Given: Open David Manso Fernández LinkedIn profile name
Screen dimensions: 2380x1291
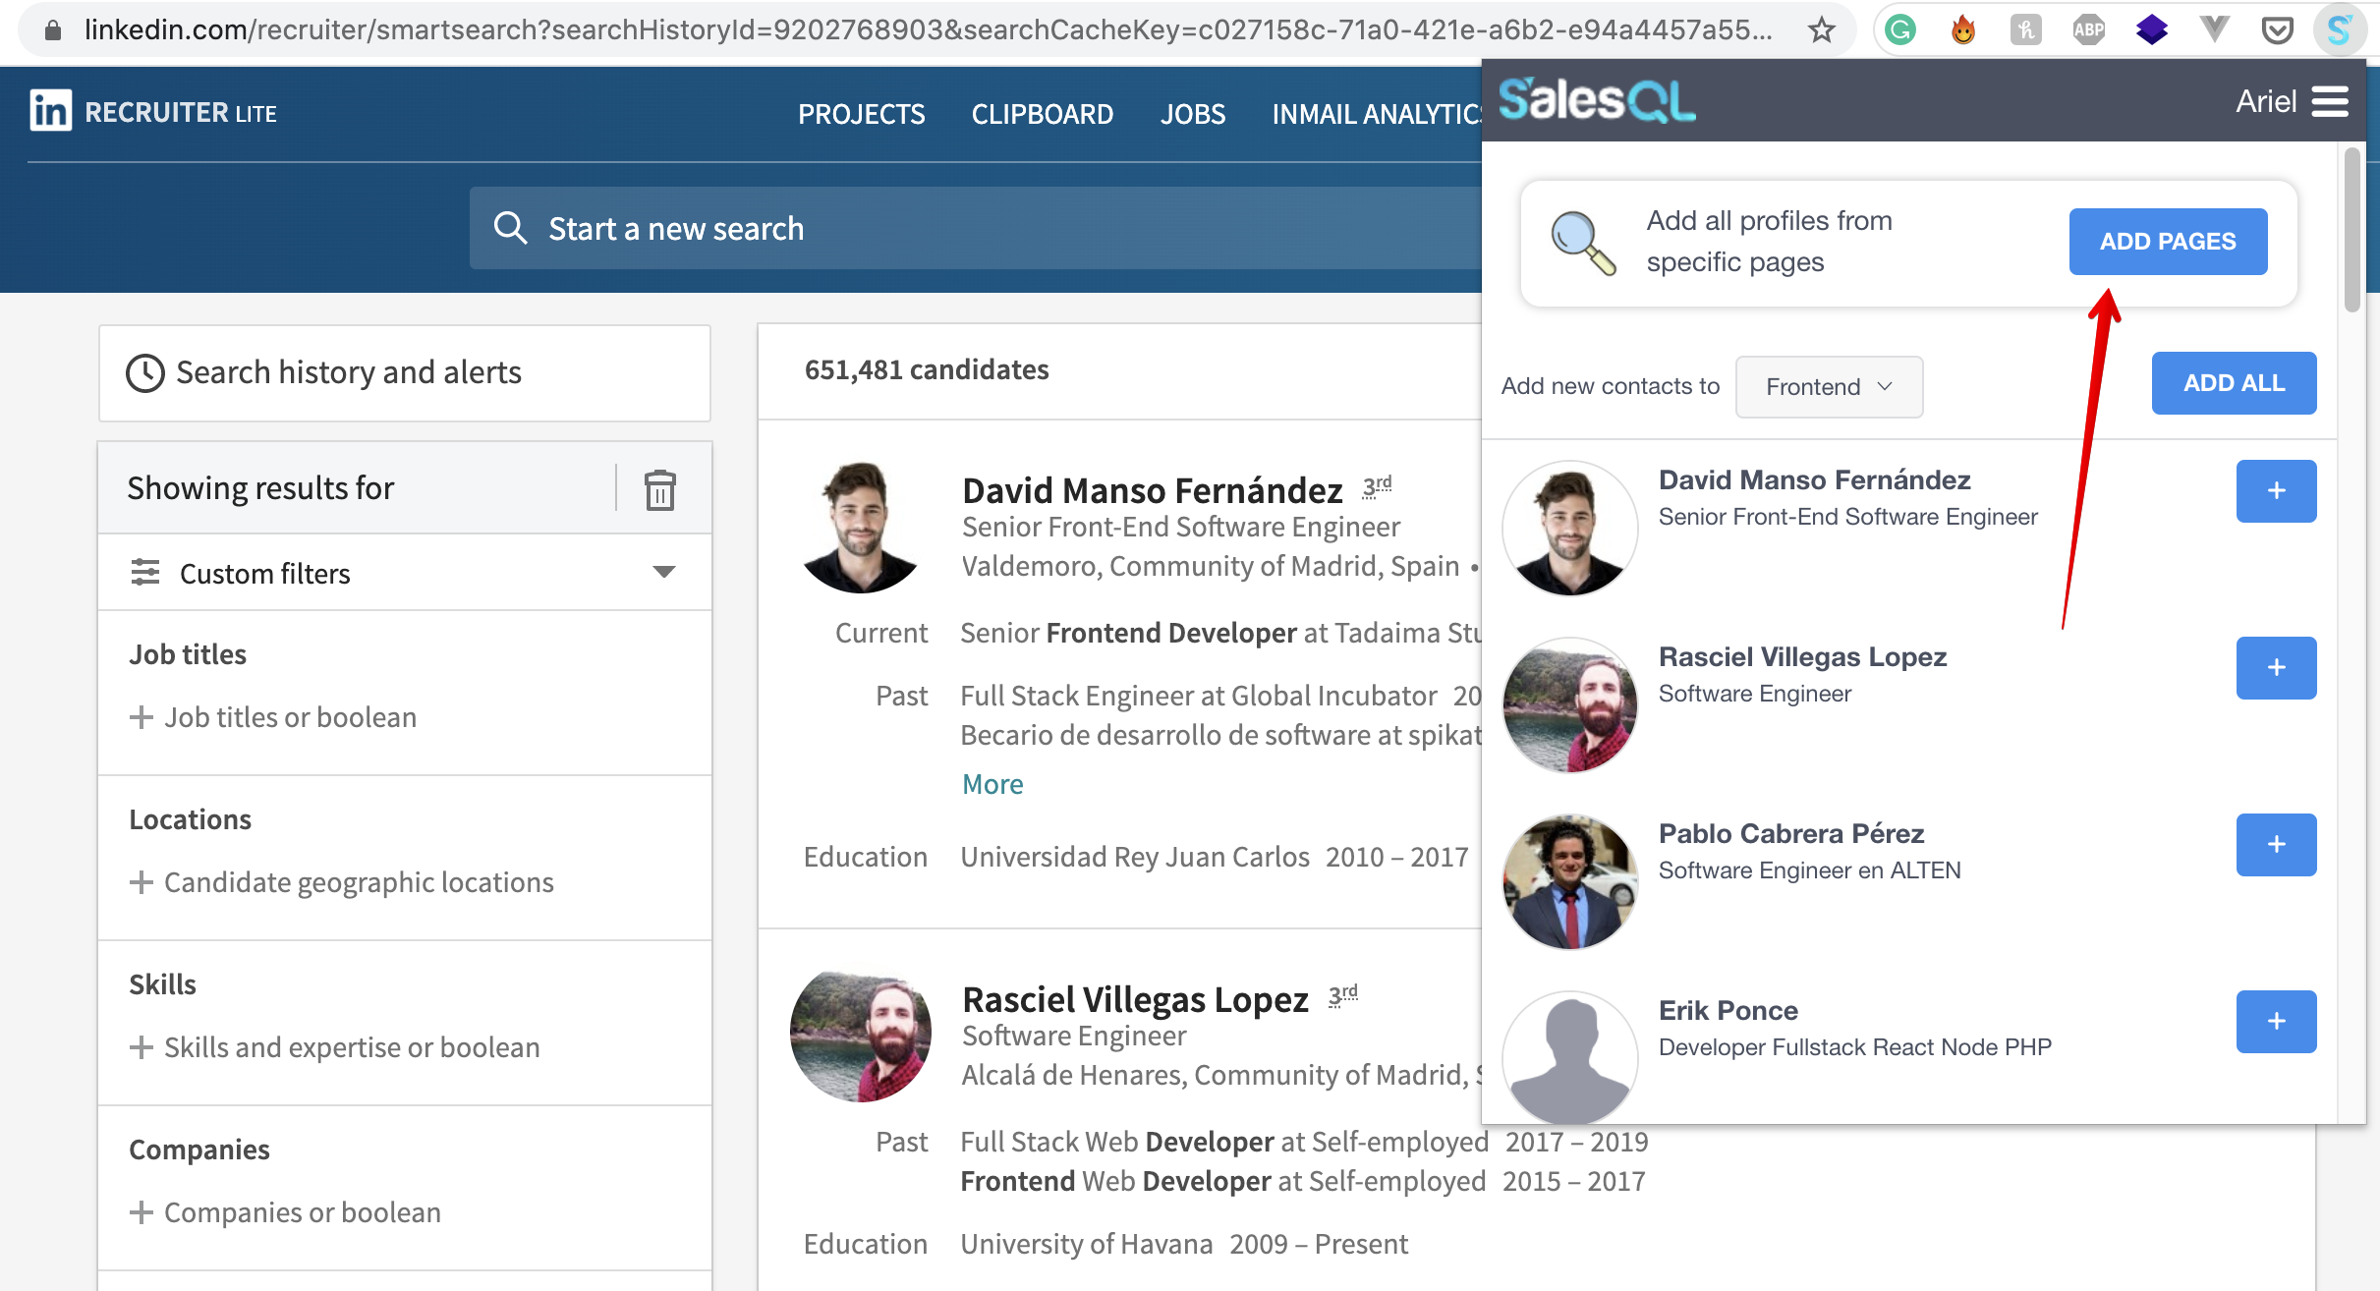Looking at the screenshot, I should pos(1153,489).
